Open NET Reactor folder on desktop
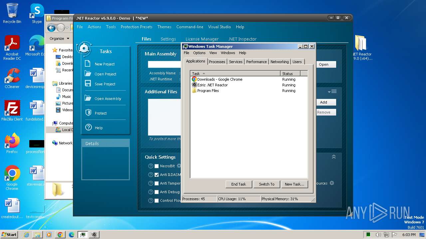This screenshot has width=426, height=239. pos(361,48)
